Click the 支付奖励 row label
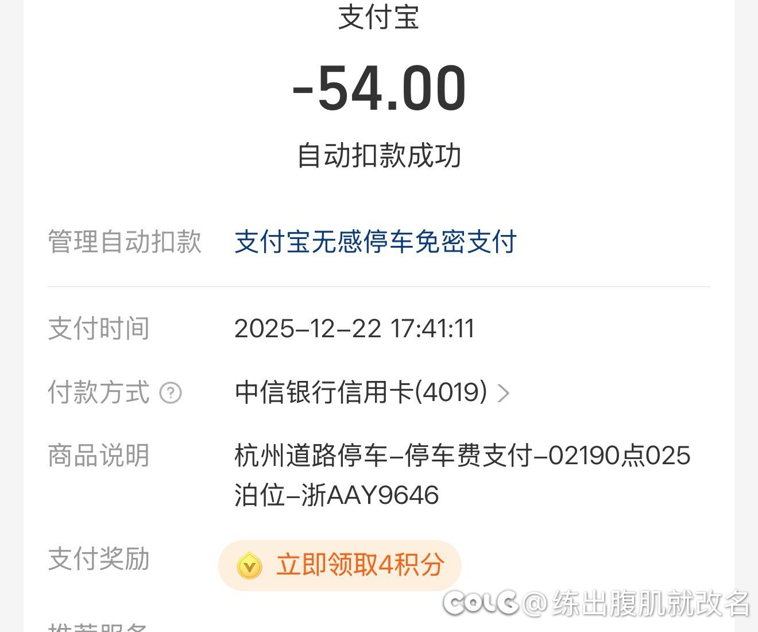Viewport: 758px width, 632px height. pos(99,560)
